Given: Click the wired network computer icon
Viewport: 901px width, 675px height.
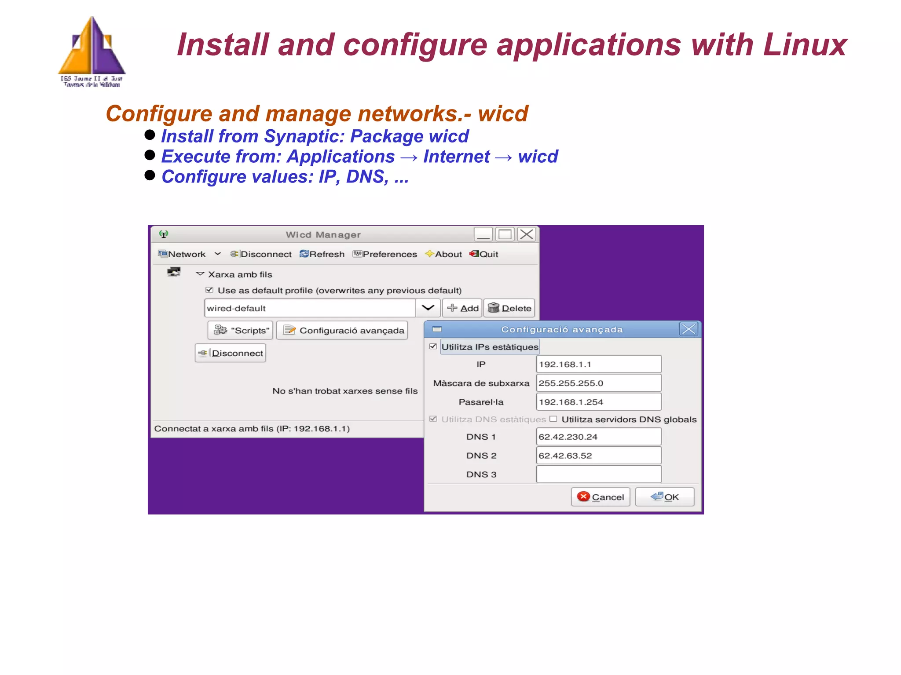Looking at the screenshot, I should pos(174,272).
